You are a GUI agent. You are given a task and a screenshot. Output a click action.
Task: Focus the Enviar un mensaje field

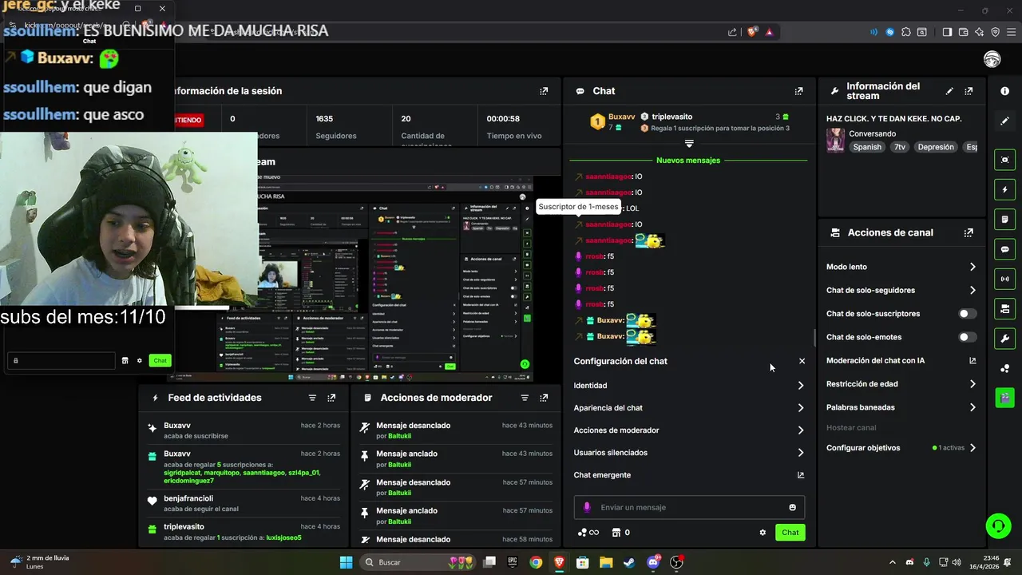click(689, 507)
